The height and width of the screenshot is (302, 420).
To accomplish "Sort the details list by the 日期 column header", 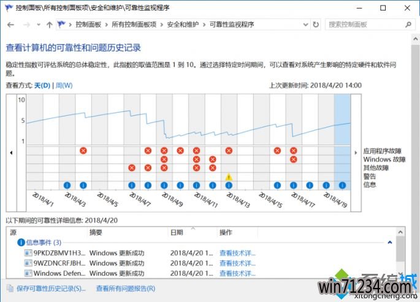I will [177, 232].
